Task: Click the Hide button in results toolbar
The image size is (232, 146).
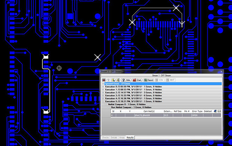Action: pos(126,80)
